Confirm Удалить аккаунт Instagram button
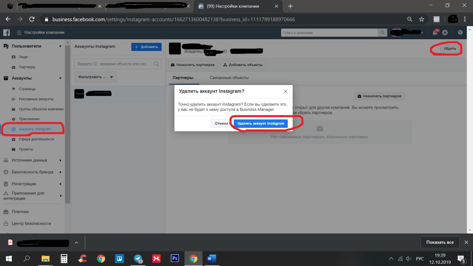 tap(261, 123)
